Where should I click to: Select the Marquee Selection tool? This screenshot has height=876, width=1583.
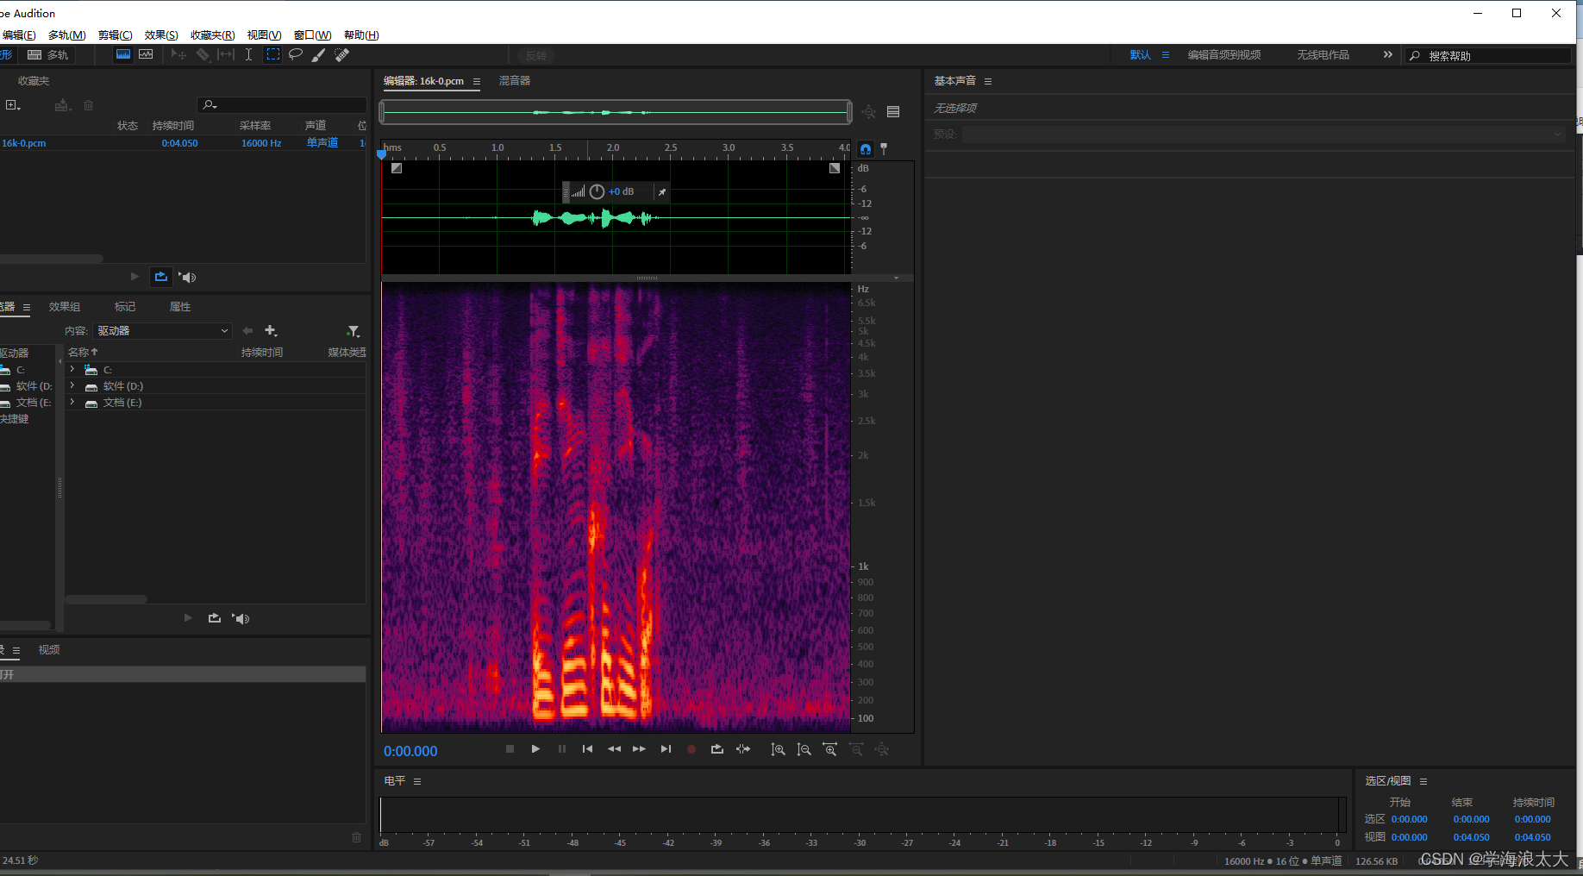click(273, 54)
